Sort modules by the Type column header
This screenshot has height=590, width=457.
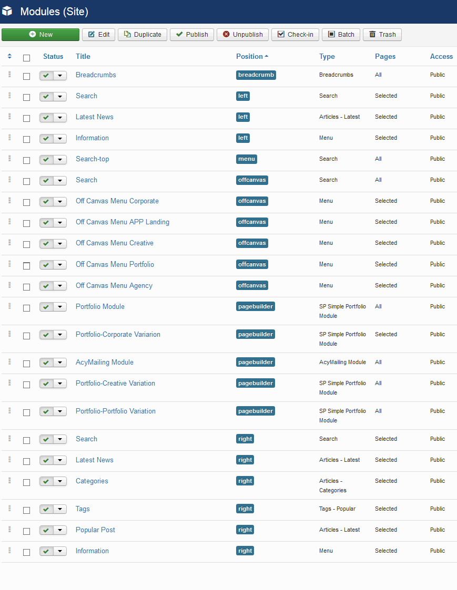point(327,56)
